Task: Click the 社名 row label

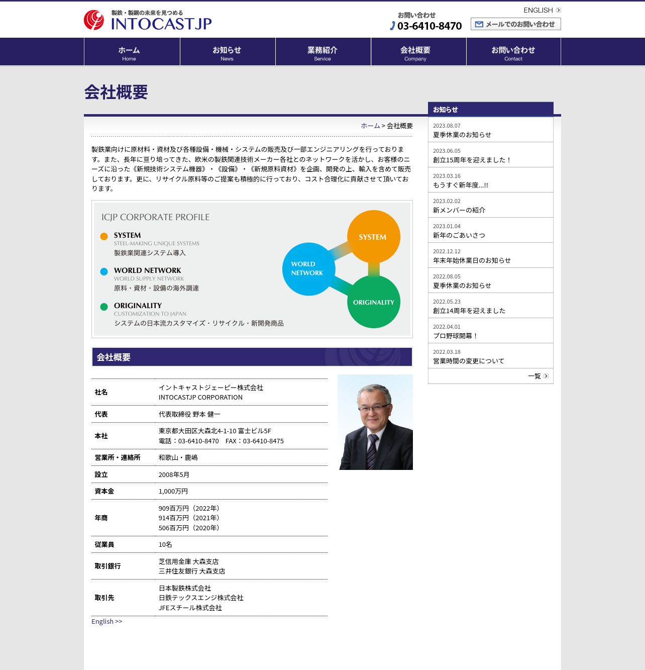Action: pyautogui.click(x=101, y=392)
